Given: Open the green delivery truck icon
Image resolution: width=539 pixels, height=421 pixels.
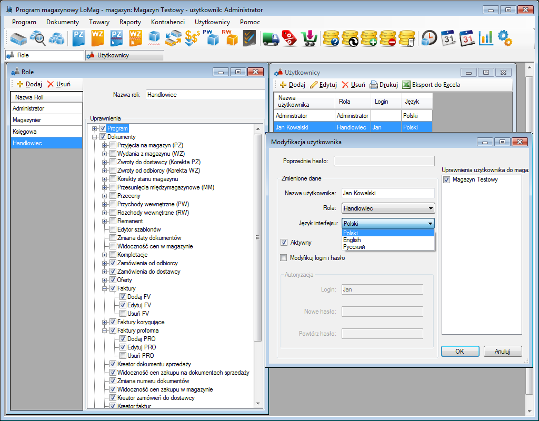Looking at the screenshot, I should (x=271, y=38).
